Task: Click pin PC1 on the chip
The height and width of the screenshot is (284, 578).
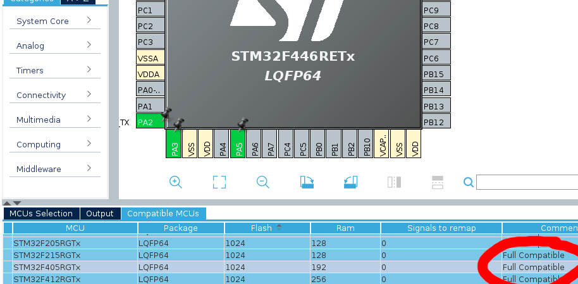Action: [150, 10]
